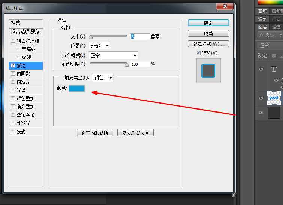Switch to the 图层 layers tab
283x205 pixels.
coord(262,27)
